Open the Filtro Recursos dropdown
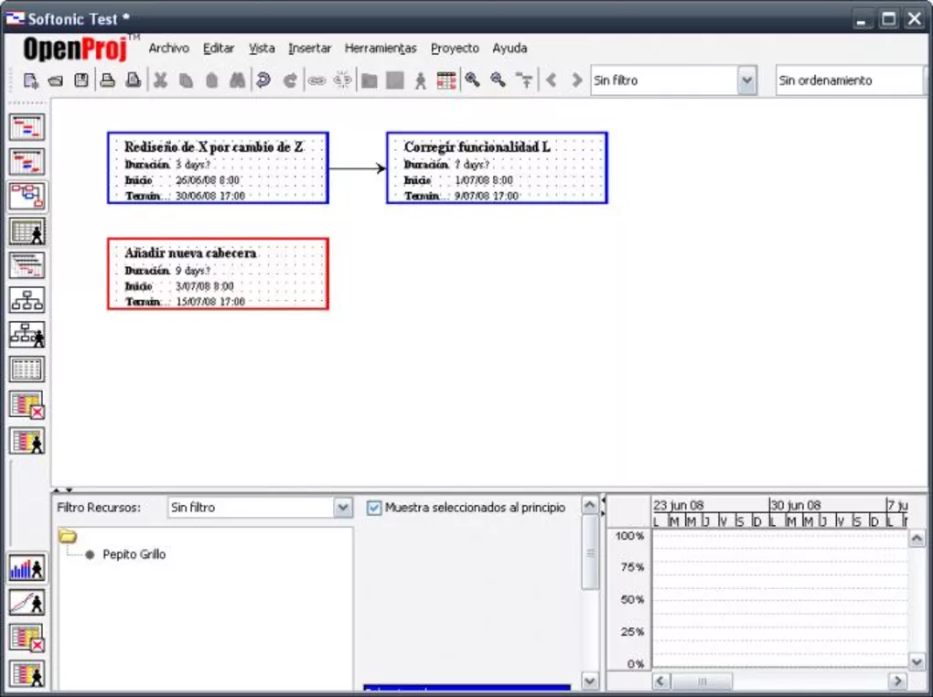This screenshot has width=933, height=697. (x=342, y=508)
